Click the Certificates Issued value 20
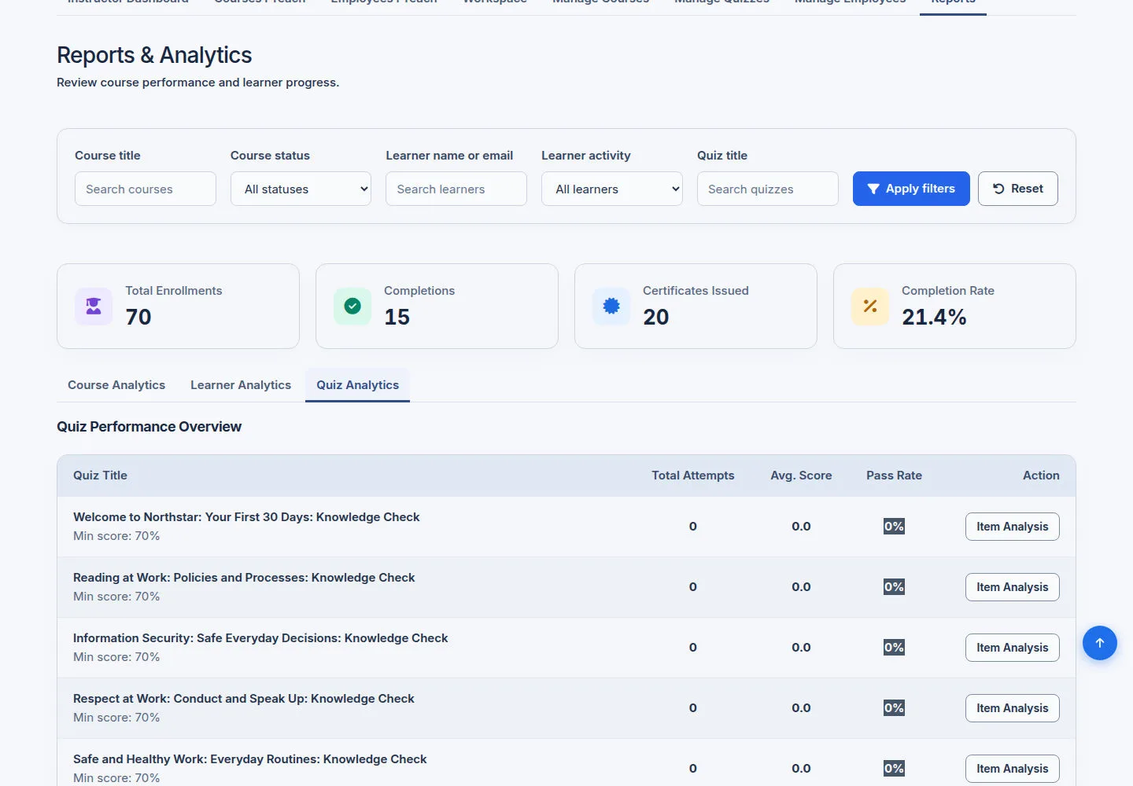This screenshot has width=1133, height=786. point(656,317)
